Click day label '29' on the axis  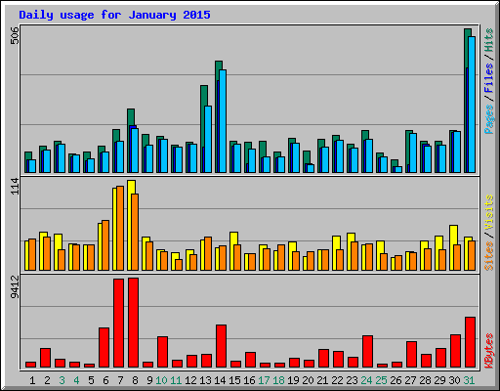pyautogui.click(x=439, y=380)
